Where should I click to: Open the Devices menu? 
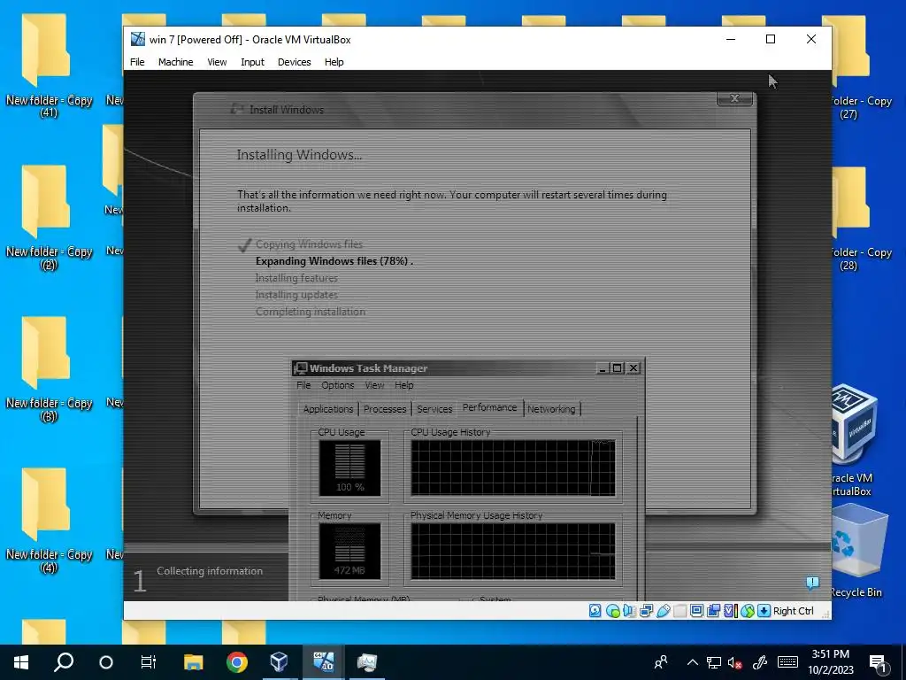coord(294,62)
